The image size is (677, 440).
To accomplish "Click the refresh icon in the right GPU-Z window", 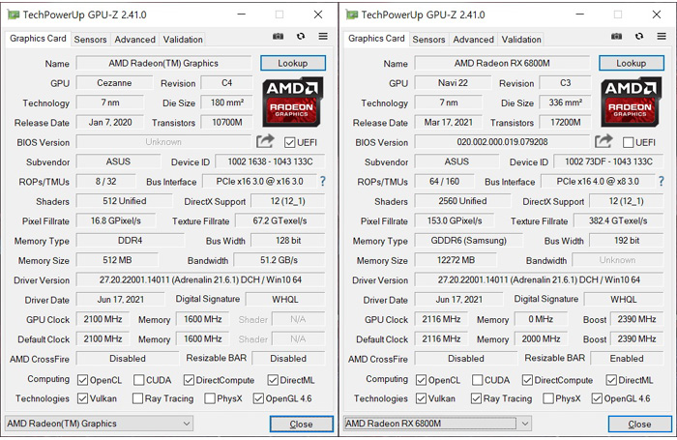I will (639, 37).
